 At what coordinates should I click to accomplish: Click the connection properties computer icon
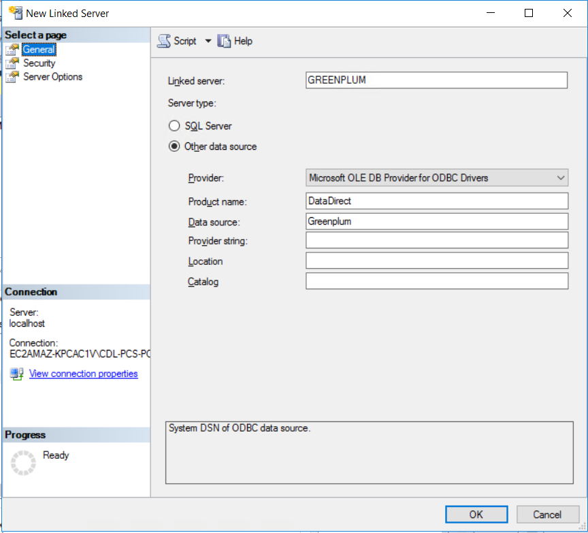coord(16,374)
